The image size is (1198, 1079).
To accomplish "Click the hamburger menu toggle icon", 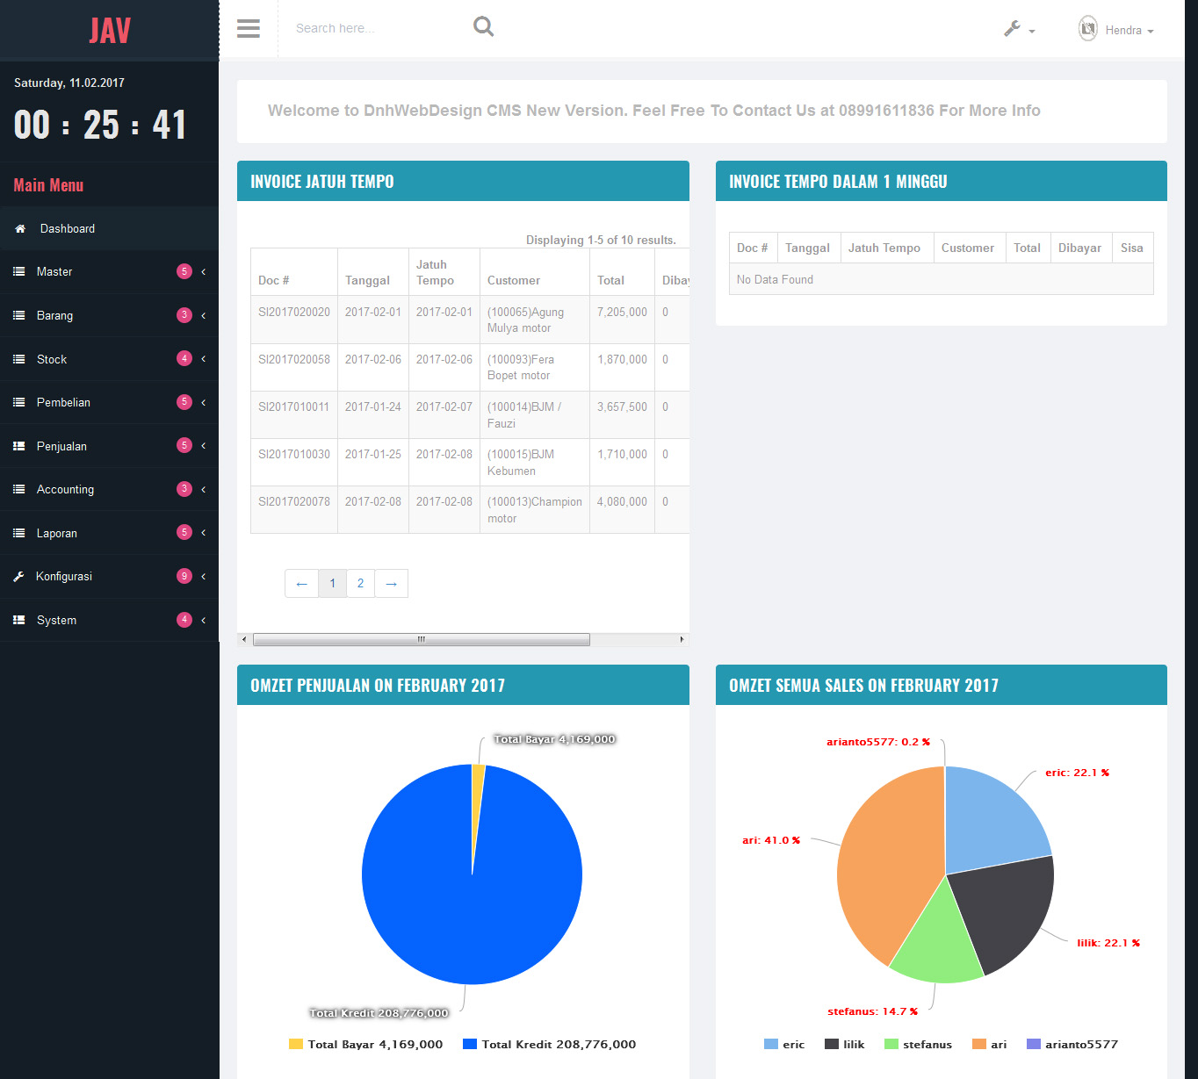I will 249,29.
